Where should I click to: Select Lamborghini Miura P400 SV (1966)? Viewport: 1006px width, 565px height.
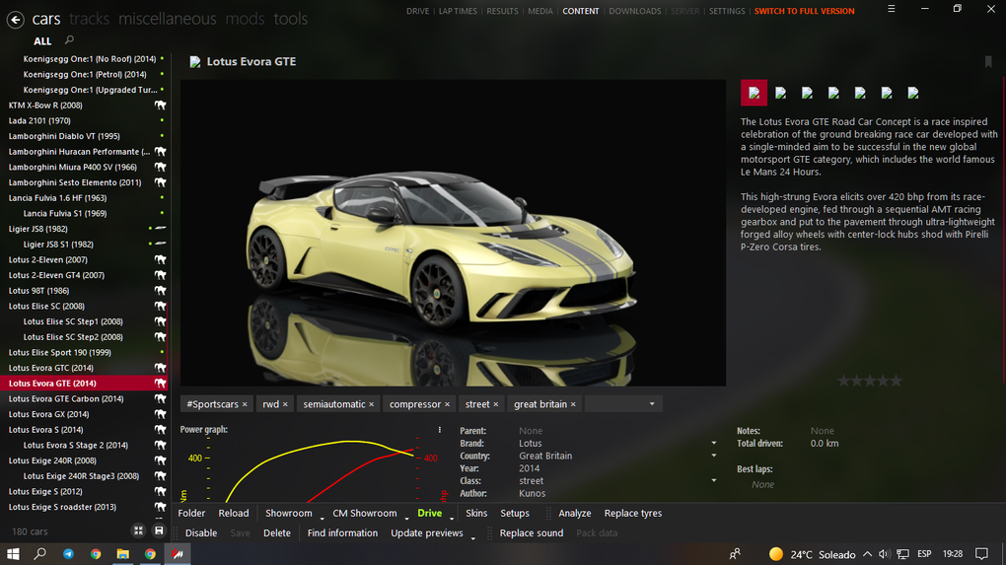click(x=84, y=167)
